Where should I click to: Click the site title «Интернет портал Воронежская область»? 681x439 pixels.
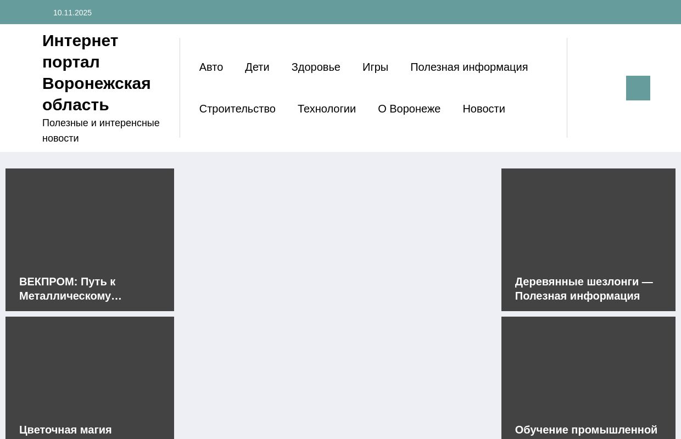coord(96,72)
